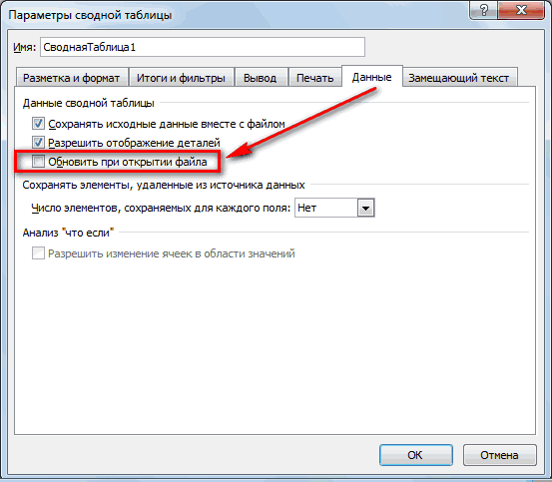Viewport: 552px width, 482px height.
Task: Go to the 'Печать' tab
Action: (x=314, y=78)
